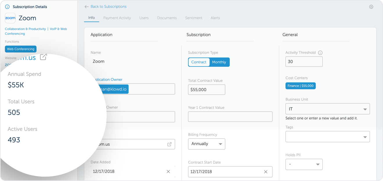Click the application Name value Zoom
The height and width of the screenshot is (181, 383).
(x=99, y=61)
